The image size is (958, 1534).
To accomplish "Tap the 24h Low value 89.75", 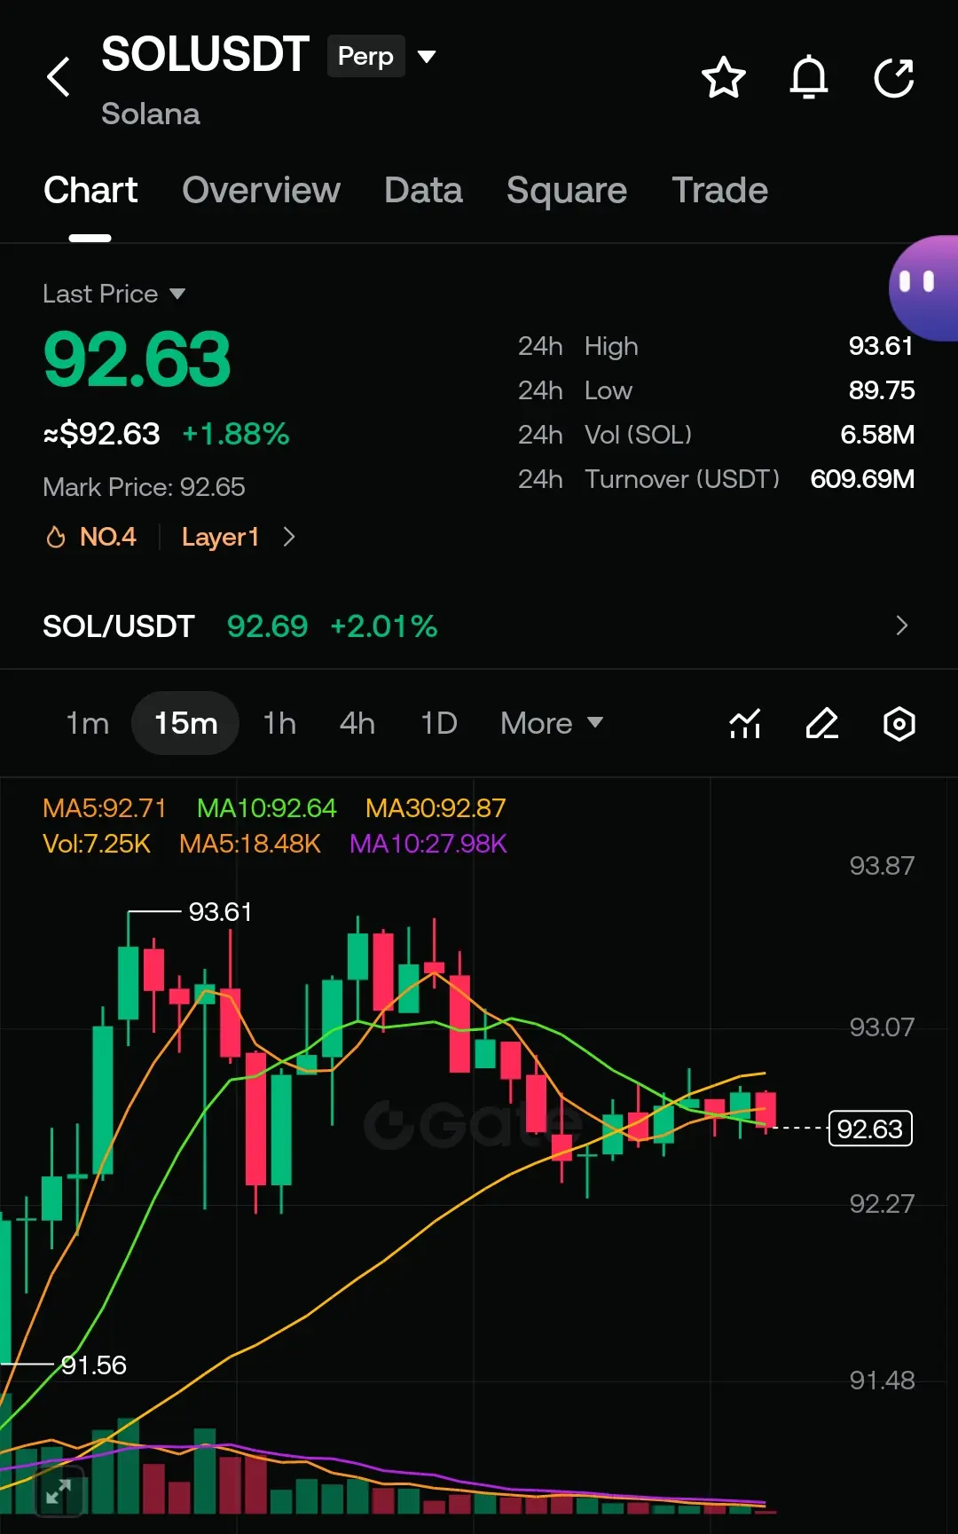I will coord(881,390).
